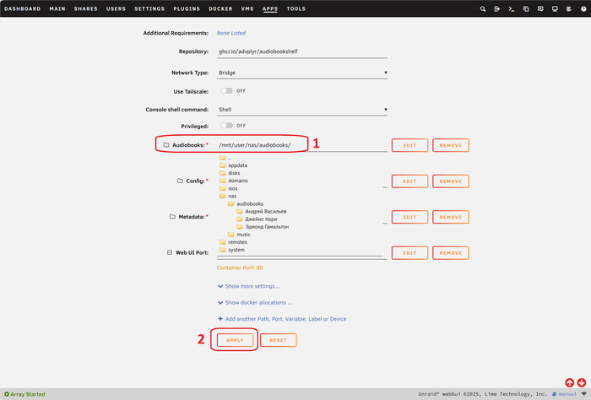Open the Console shell command dropdown

pos(301,109)
